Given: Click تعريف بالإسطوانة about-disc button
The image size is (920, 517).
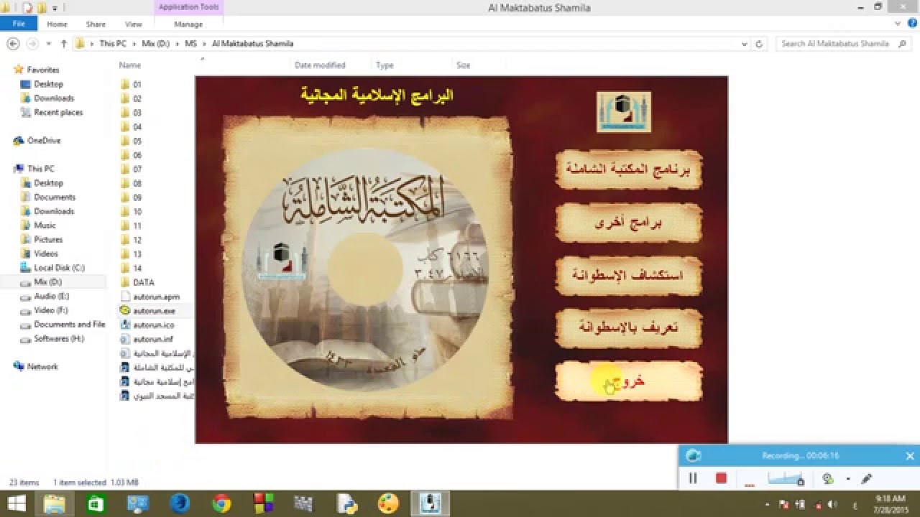Looking at the screenshot, I should [628, 327].
